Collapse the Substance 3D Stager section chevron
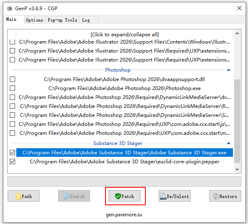Viewport: 248px width, 224px height. pos(228,143)
